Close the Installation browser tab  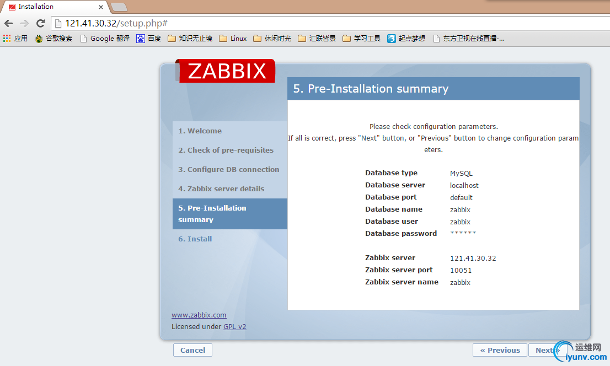point(101,7)
